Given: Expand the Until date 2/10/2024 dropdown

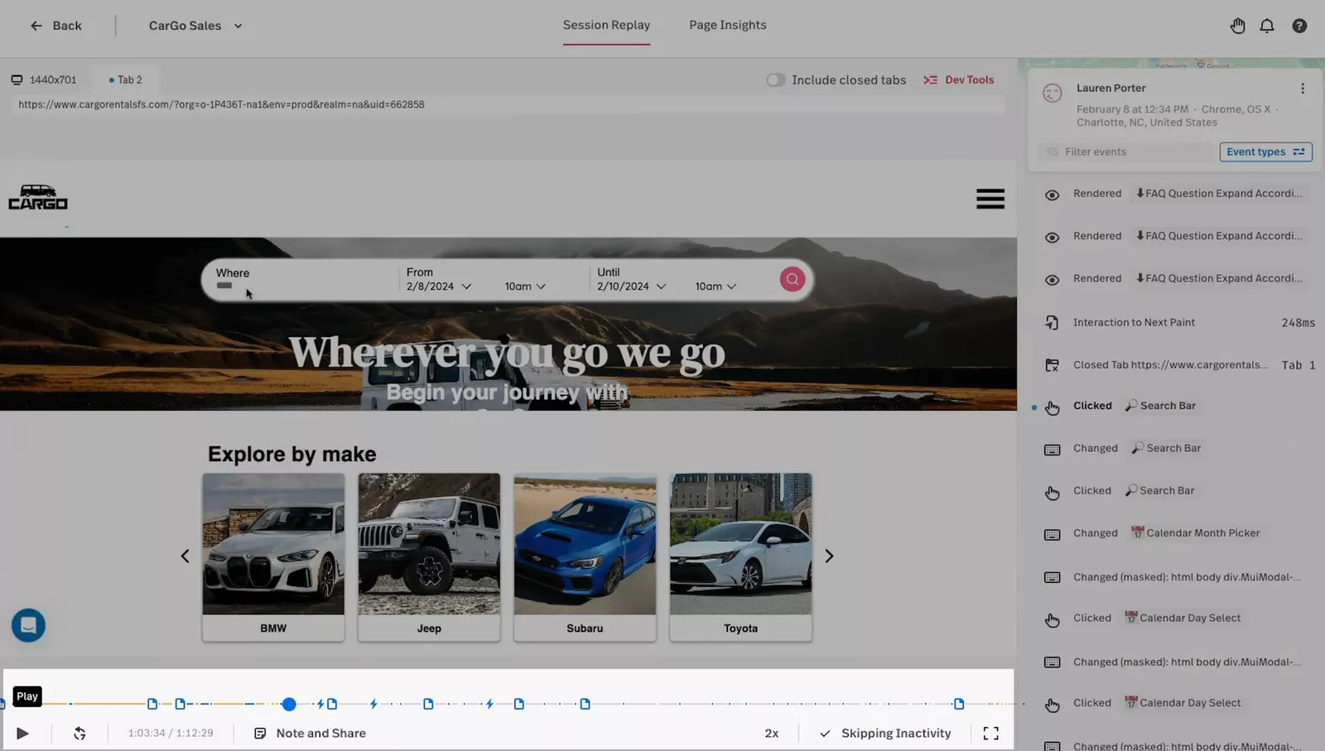Looking at the screenshot, I should tap(631, 286).
